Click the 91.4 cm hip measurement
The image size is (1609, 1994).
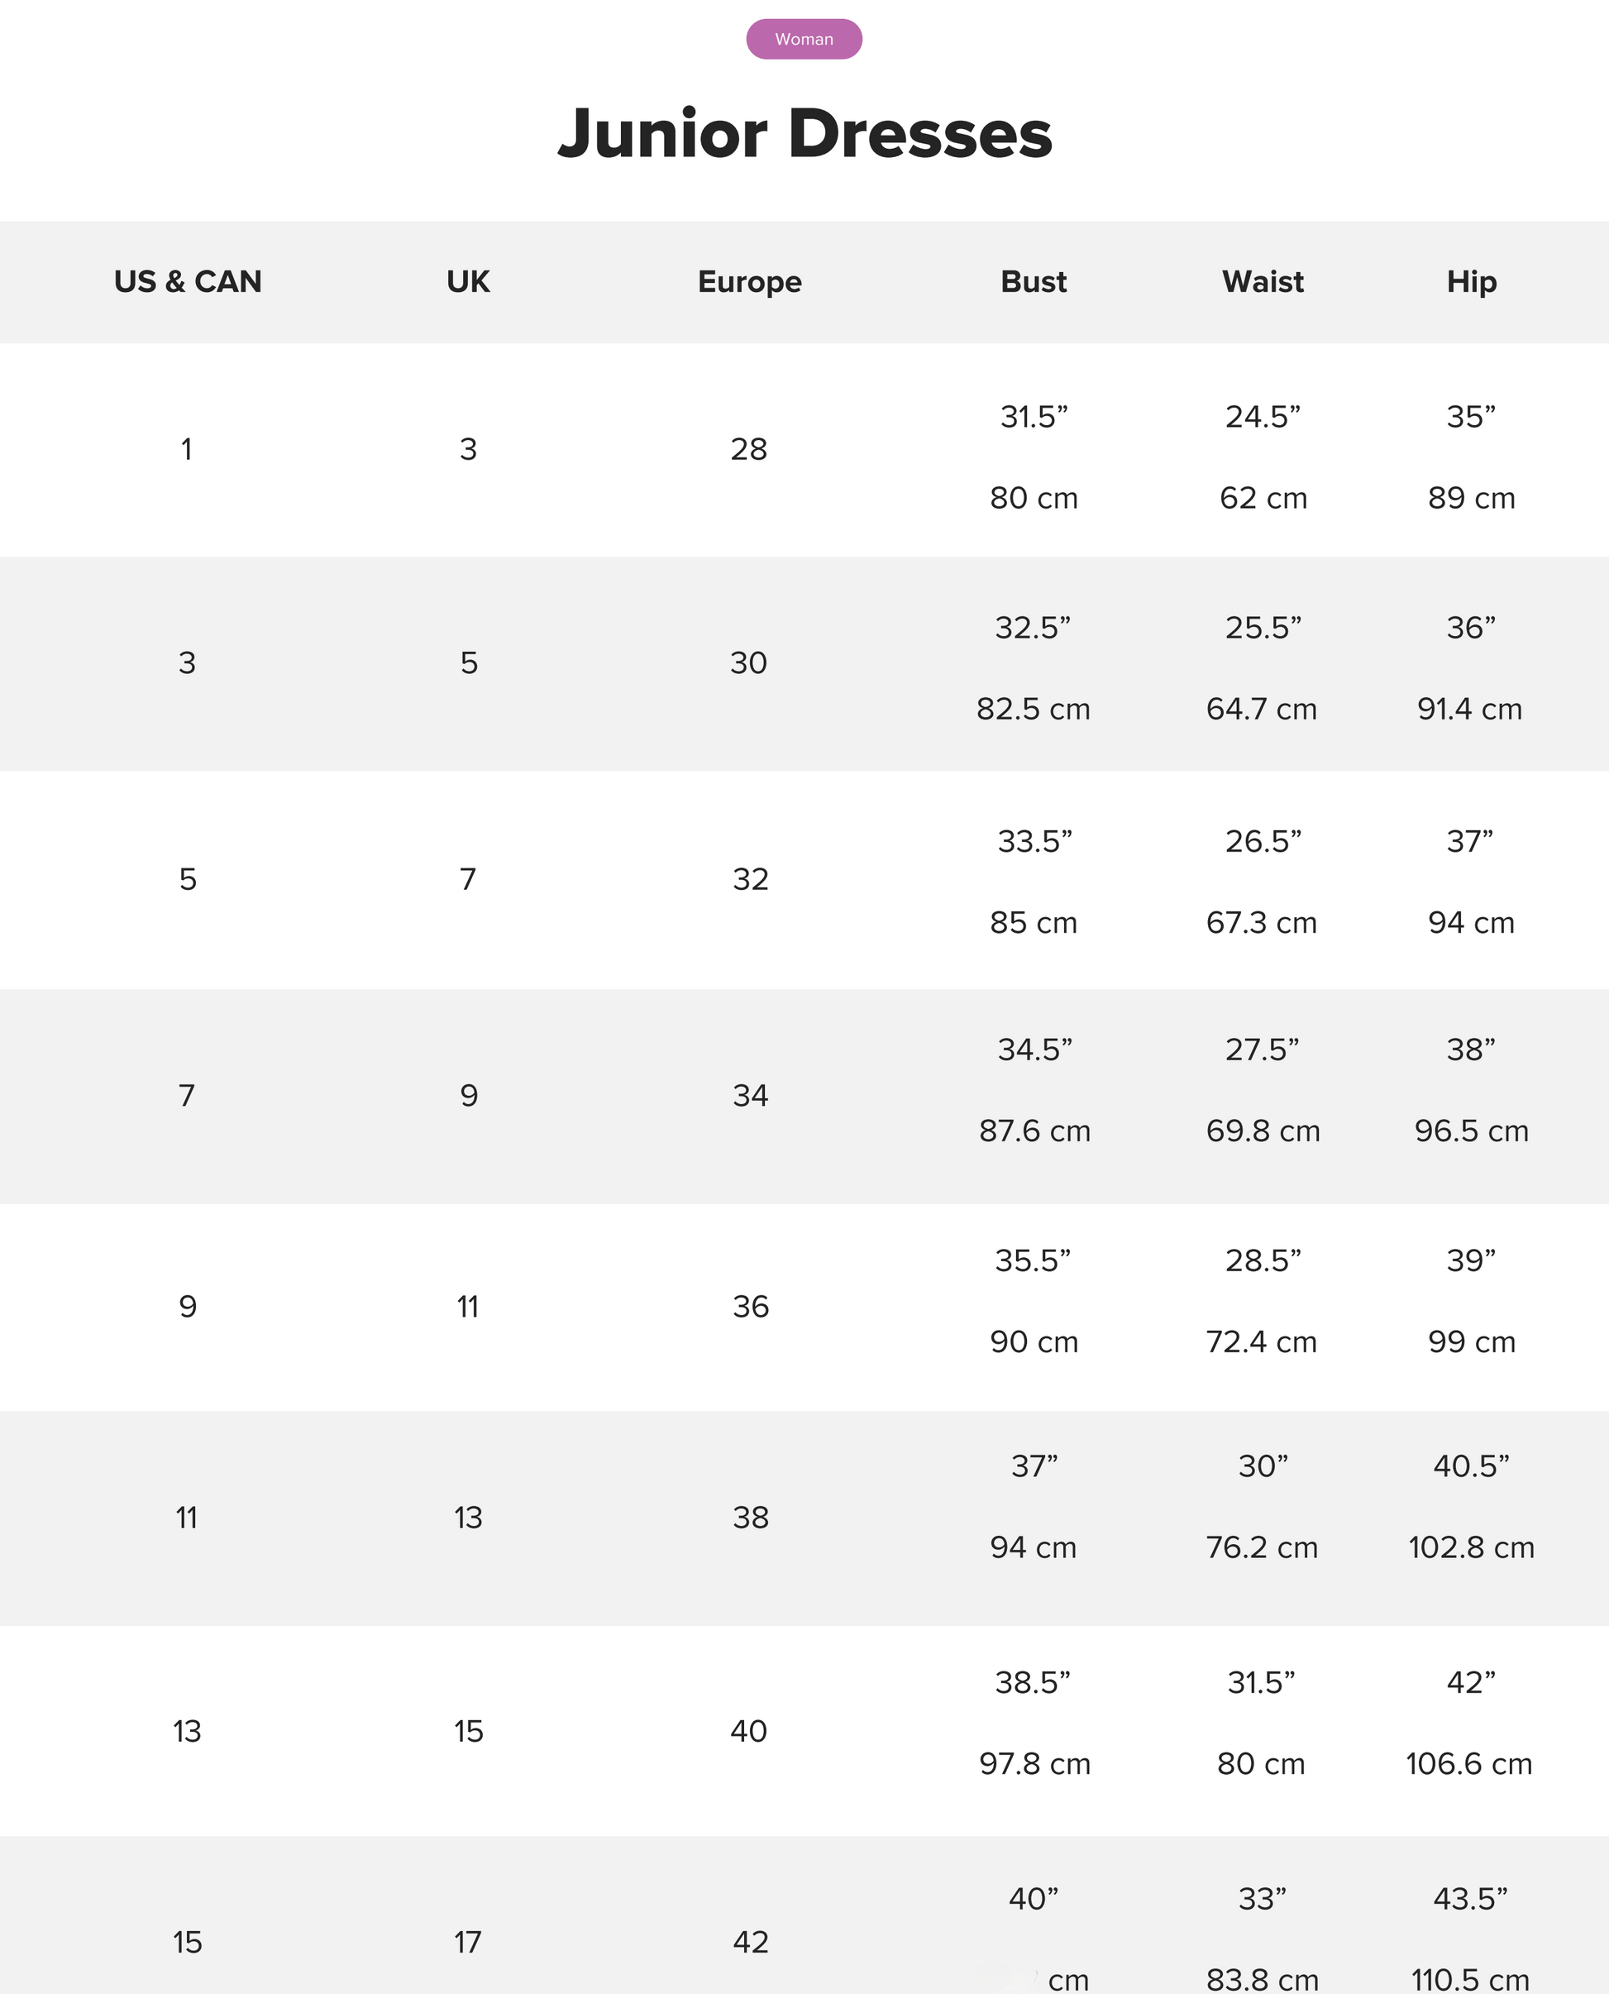coord(1469,709)
